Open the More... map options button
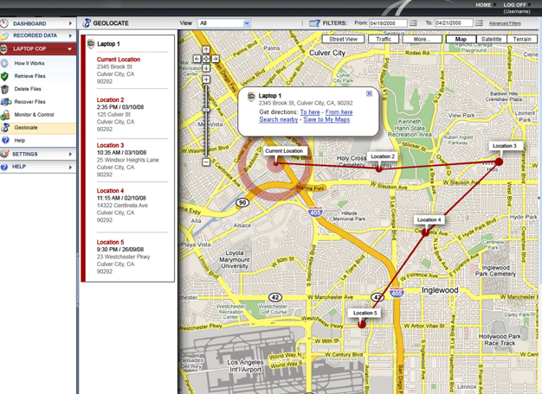Viewport: 542px width, 394px height. 422,39
